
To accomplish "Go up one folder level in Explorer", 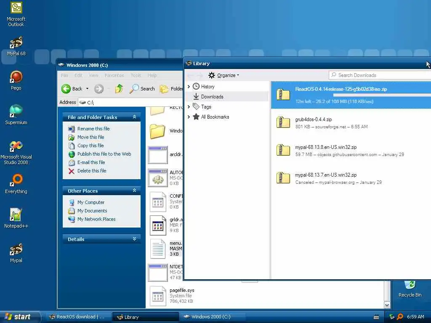I will tap(119, 89).
